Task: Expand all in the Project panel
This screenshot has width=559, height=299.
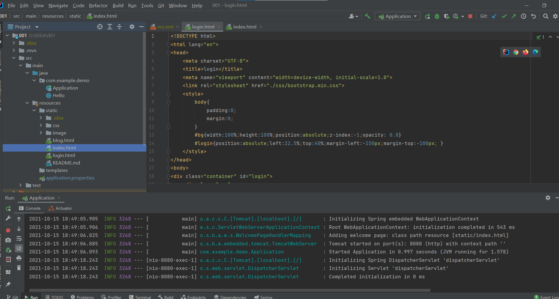Action: [110, 27]
